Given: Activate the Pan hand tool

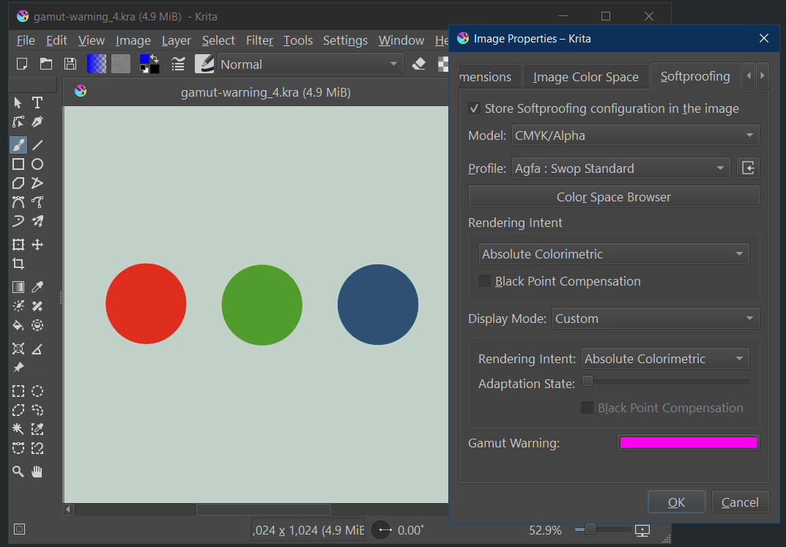Looking at the screenshot, I should [37, 472].
